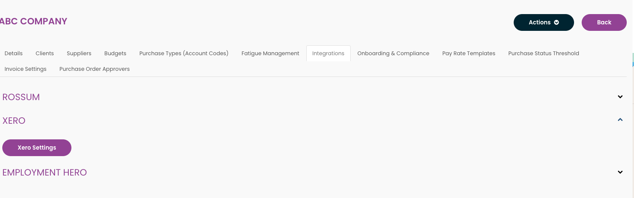Open Purchase Types (Account Codes) tab

184,53
